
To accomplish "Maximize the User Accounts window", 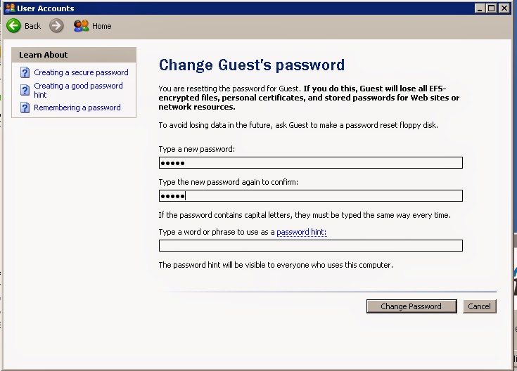I will pyautogui.click(x=492, y=8).
